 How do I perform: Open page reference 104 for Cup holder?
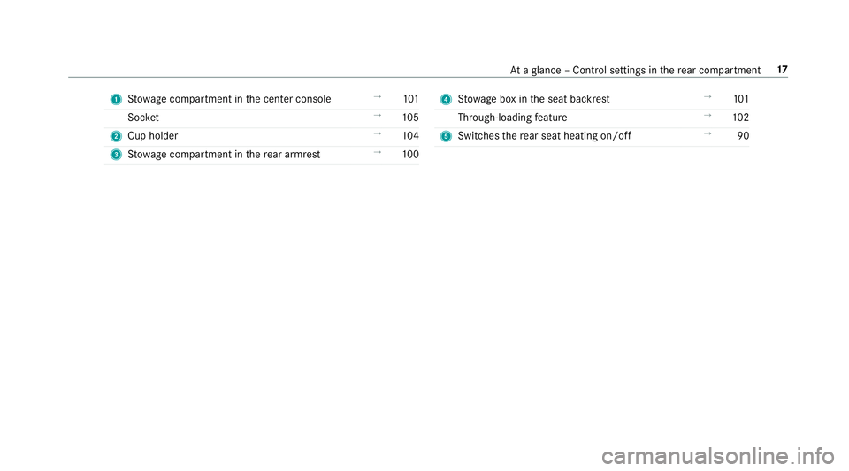click(x=410, y=136)
